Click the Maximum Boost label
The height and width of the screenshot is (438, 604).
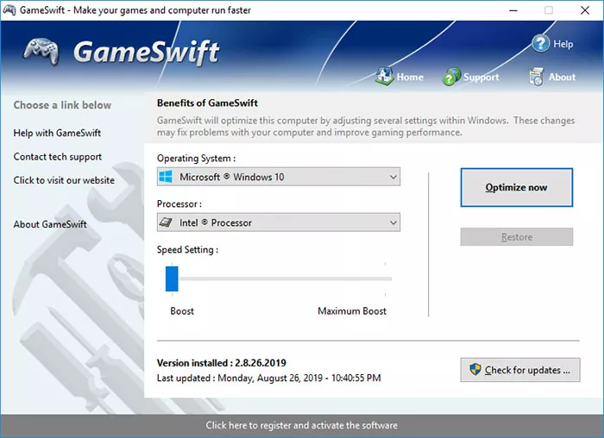[x=352, y=311]
